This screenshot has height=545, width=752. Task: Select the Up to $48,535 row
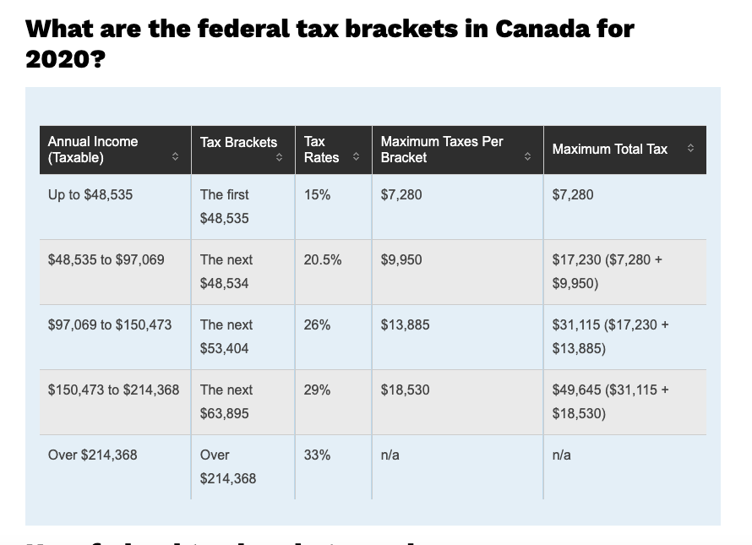(x=373, y=207)
